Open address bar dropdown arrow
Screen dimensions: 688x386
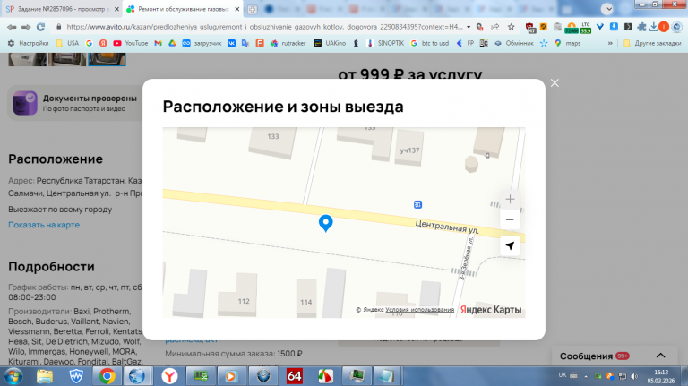click(469, 27)
